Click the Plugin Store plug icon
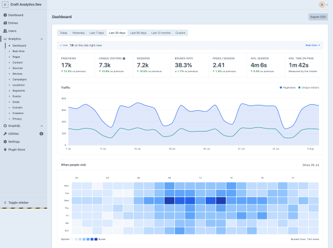Viewport: 333px width, 248px height. click(5, 150)
